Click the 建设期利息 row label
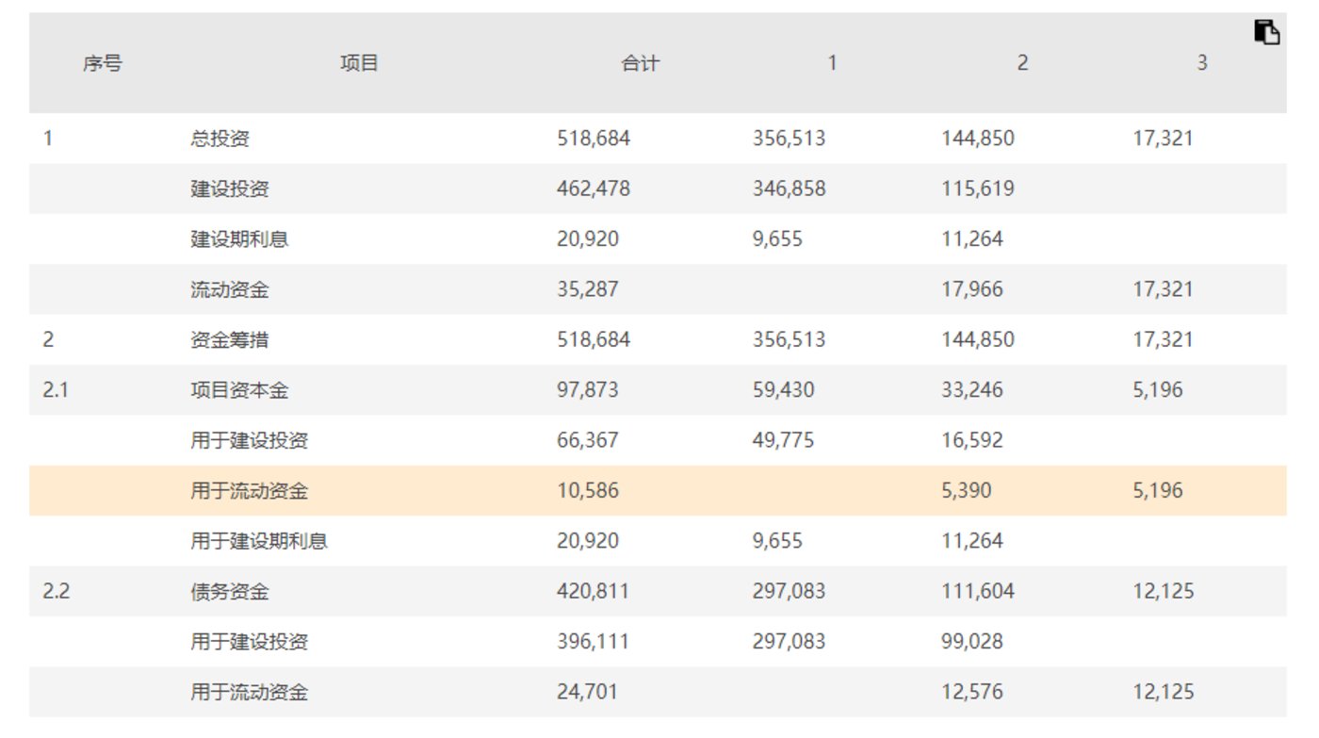Image resolution: width=1319 pixels, height=738 pixels. tap(239, 239)
